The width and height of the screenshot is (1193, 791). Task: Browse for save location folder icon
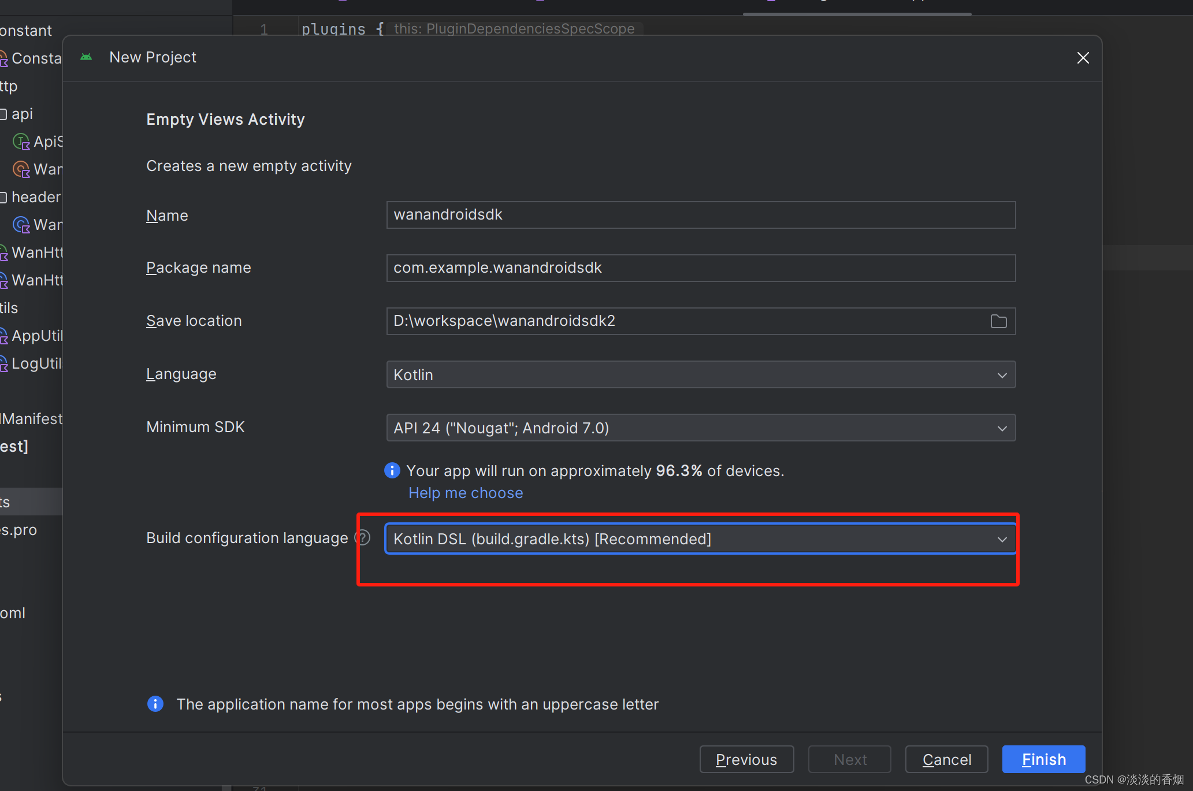pyautogui.click(x=998, y=321)
